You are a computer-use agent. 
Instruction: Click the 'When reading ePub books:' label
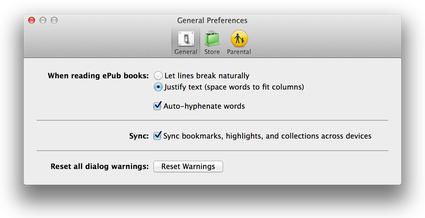(98, 76)
